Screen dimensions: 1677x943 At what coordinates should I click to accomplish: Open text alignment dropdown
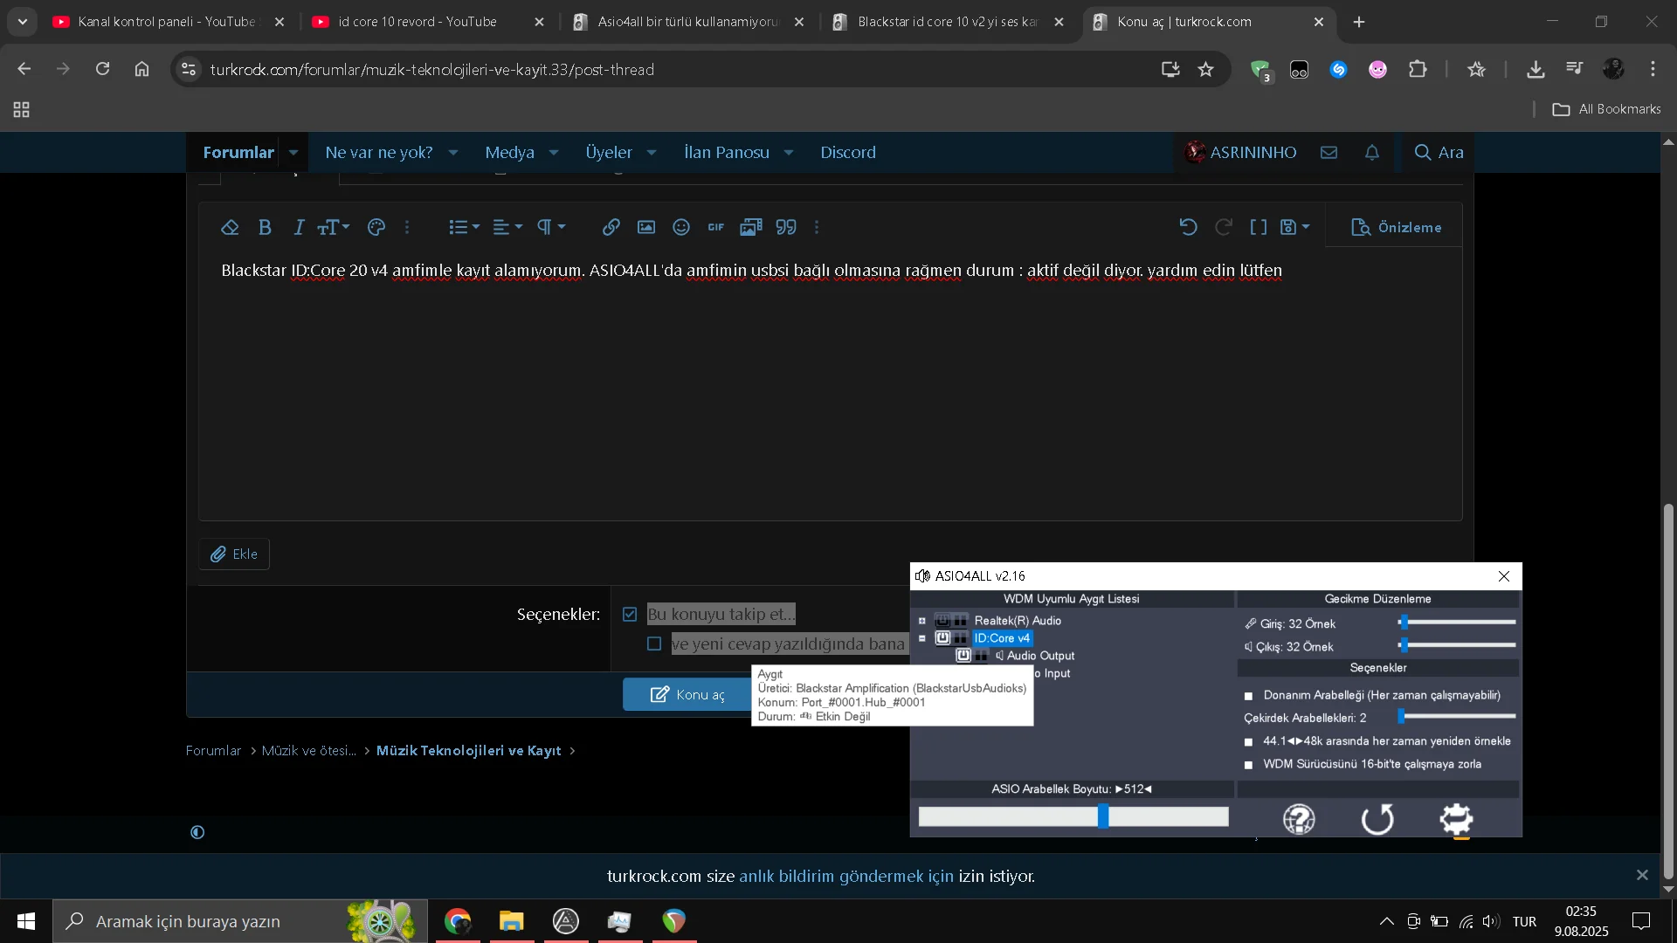click(x=507, y=227)
